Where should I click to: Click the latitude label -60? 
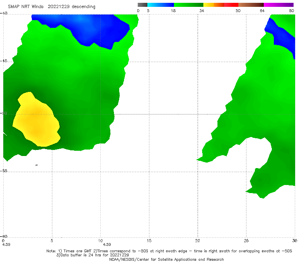tap(4, 236)
